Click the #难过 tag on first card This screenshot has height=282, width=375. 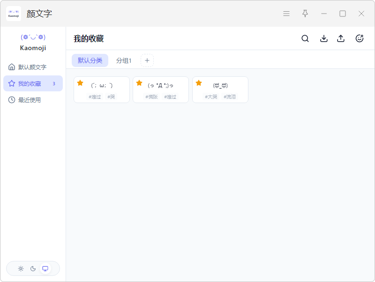point(95,97)
